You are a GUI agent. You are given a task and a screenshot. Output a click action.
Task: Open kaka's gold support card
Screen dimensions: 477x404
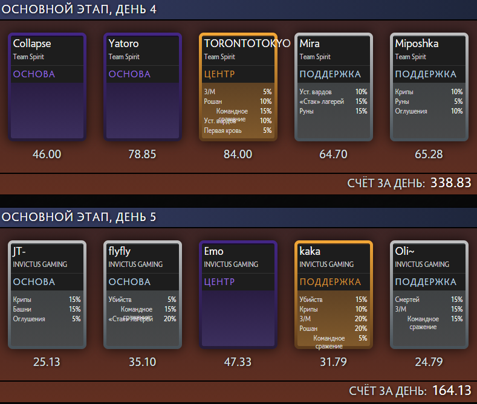[x=334, y=295]
